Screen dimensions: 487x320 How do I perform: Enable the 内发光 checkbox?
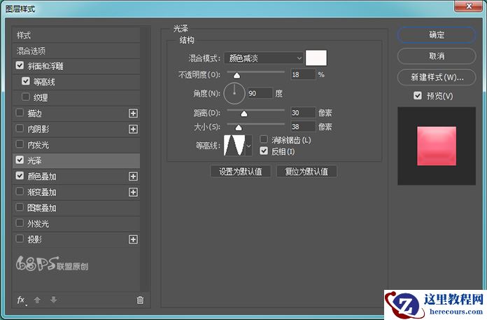pyautogui.click(x=20, y=144)
